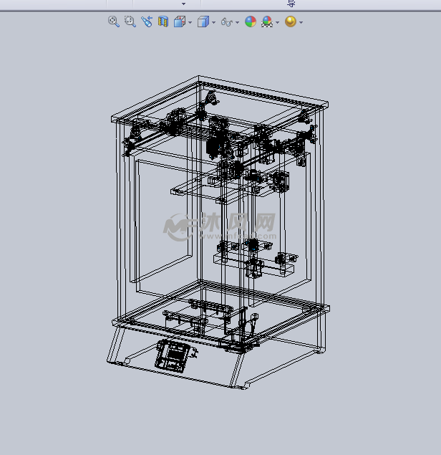Select the control panel on the printer base
Viewport: 441px width, 455px height.
click(175, 355)
